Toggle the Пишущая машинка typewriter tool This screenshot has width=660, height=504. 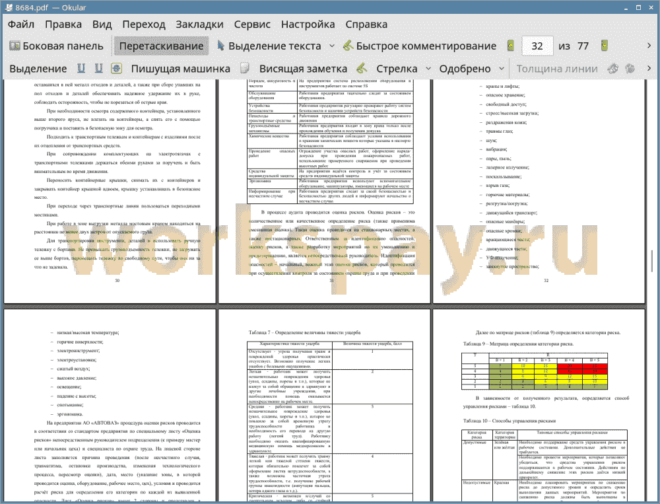click(x=181, y=69)
